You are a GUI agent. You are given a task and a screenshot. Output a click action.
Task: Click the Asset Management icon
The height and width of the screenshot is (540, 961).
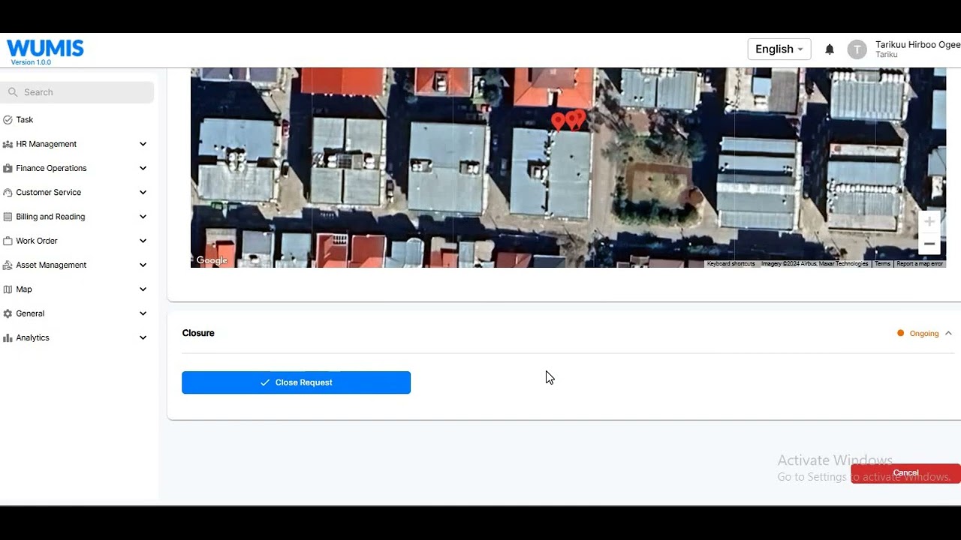click(8, 265)
